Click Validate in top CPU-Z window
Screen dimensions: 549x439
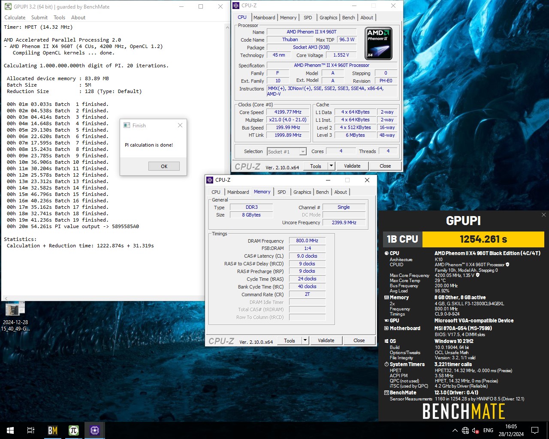352,166
